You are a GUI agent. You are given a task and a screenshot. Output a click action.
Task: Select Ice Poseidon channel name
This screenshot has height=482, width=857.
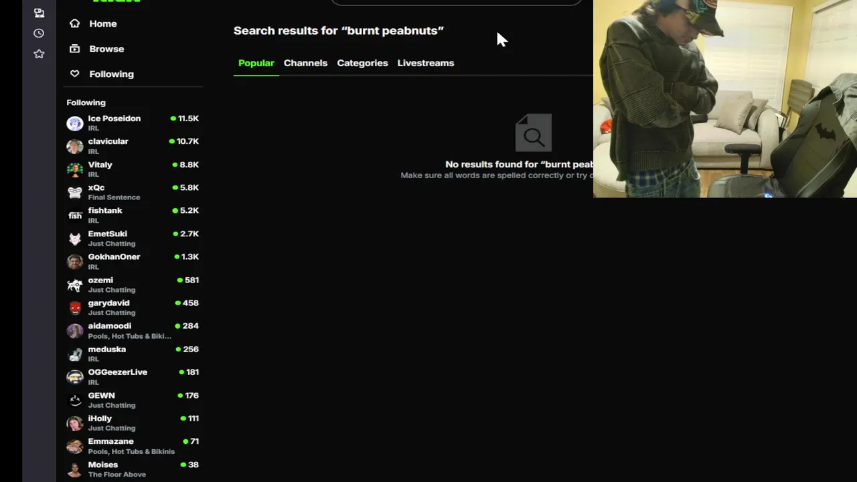click(114, 118)
